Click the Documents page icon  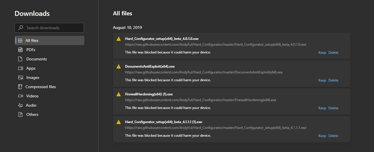pyautogui.click(x=20, y=59)
